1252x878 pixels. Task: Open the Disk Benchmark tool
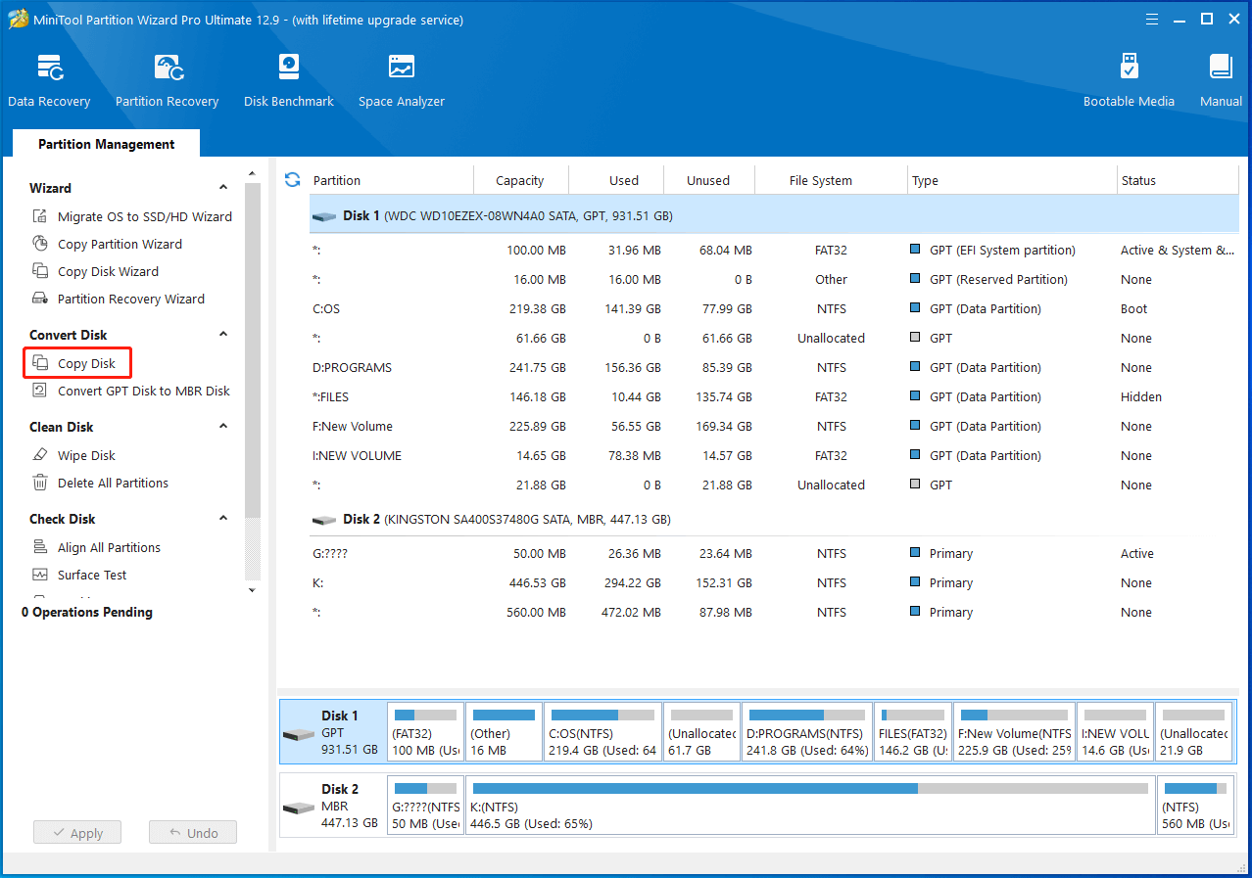(x=289, y=80)
